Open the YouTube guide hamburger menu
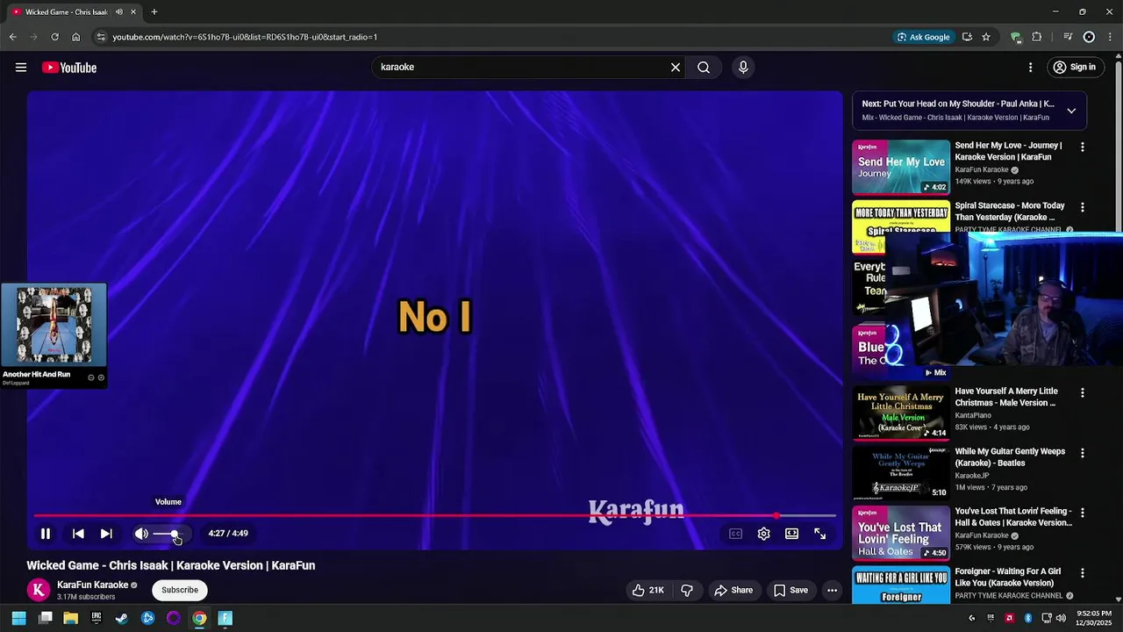The width and height of the screenshot is (1123, 632). pos(21,68)
